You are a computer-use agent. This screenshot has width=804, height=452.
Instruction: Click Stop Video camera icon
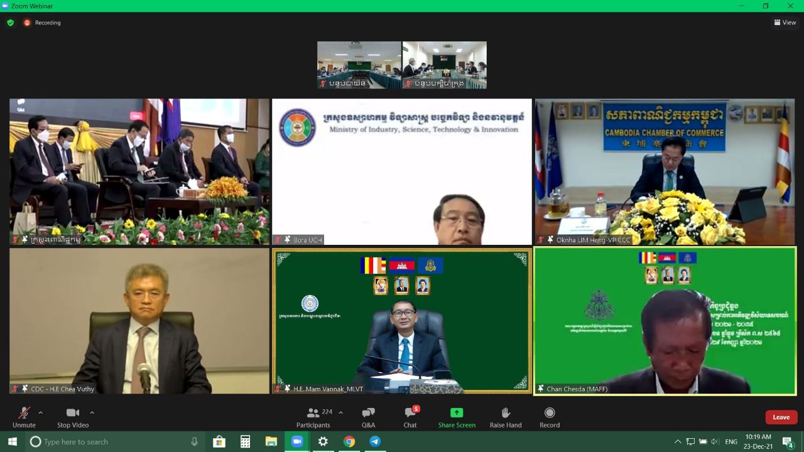(x=73, y=412)
